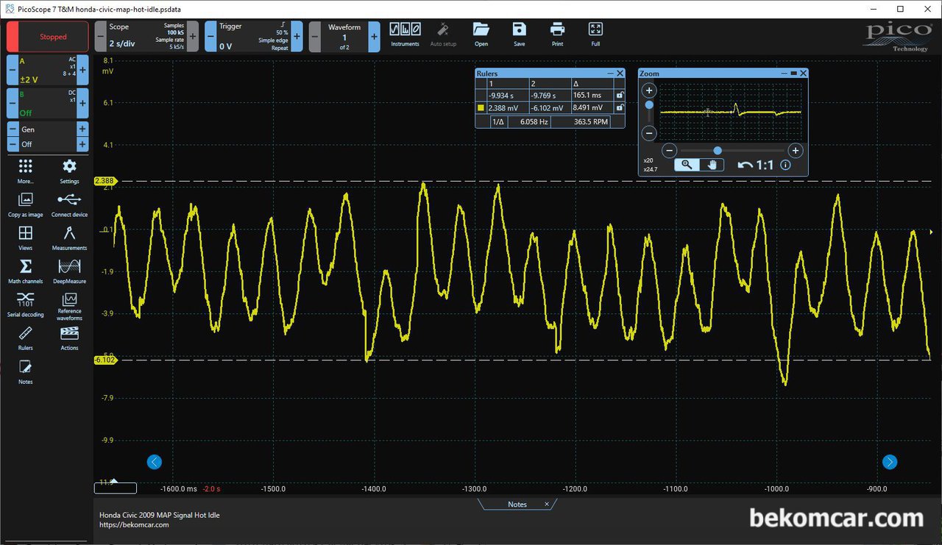Open Waveform 1 of 2 navigator
The height and width of the screenshot is (545, 942).
(x=344, y=37)
